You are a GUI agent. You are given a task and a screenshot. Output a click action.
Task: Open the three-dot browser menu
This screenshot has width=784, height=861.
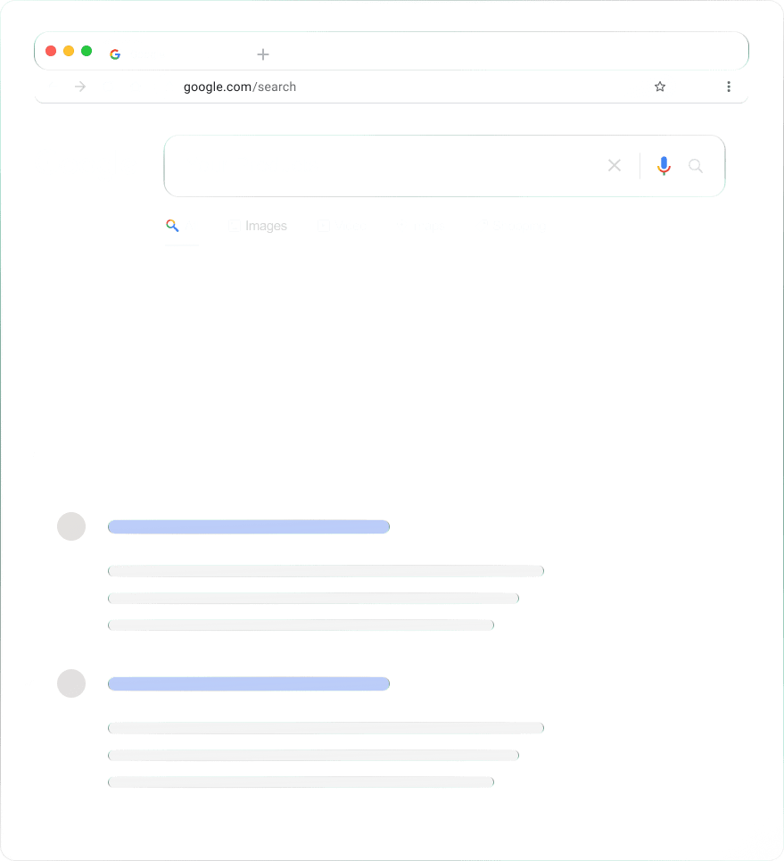729,87
